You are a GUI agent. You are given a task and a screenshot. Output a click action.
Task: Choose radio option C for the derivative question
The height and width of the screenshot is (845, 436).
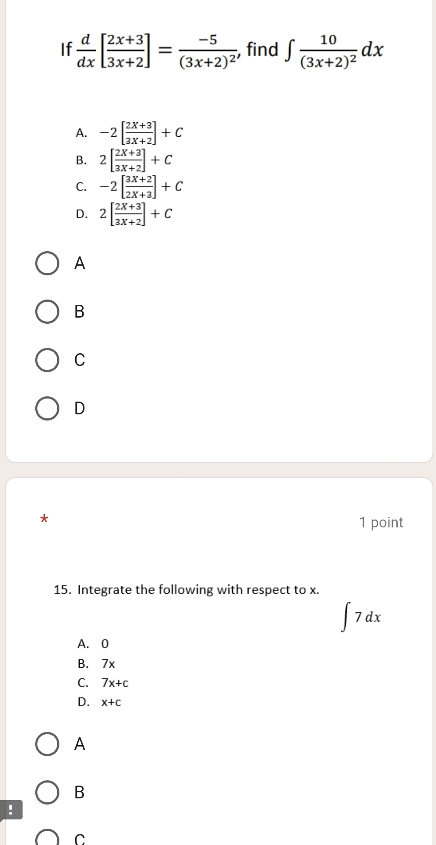click(x=47, y=360)
